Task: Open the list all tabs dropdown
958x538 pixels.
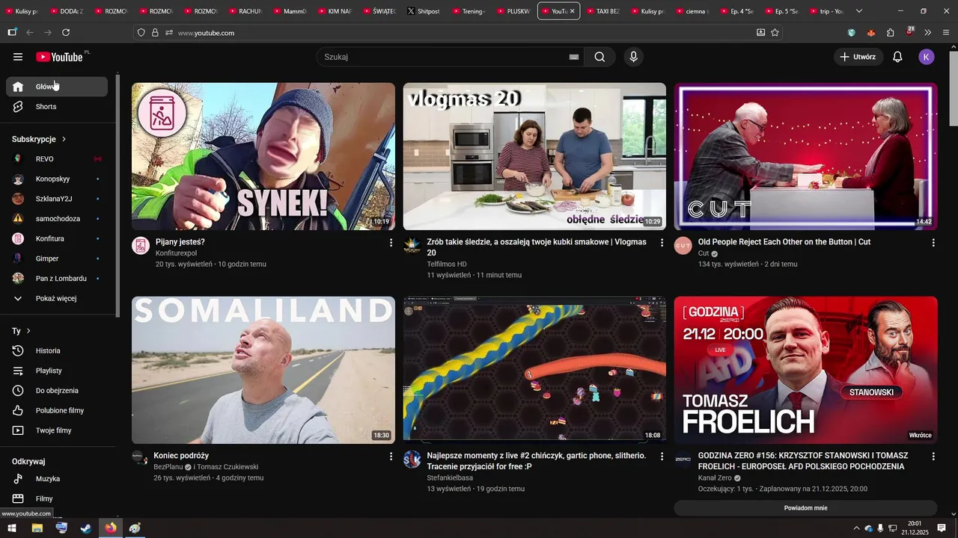Action: pyautogui.click(x=859, y=11)
